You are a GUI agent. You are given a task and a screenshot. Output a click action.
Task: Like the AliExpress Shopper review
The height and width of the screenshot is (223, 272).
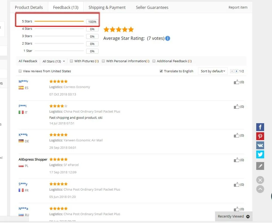[x=237, y=160]
